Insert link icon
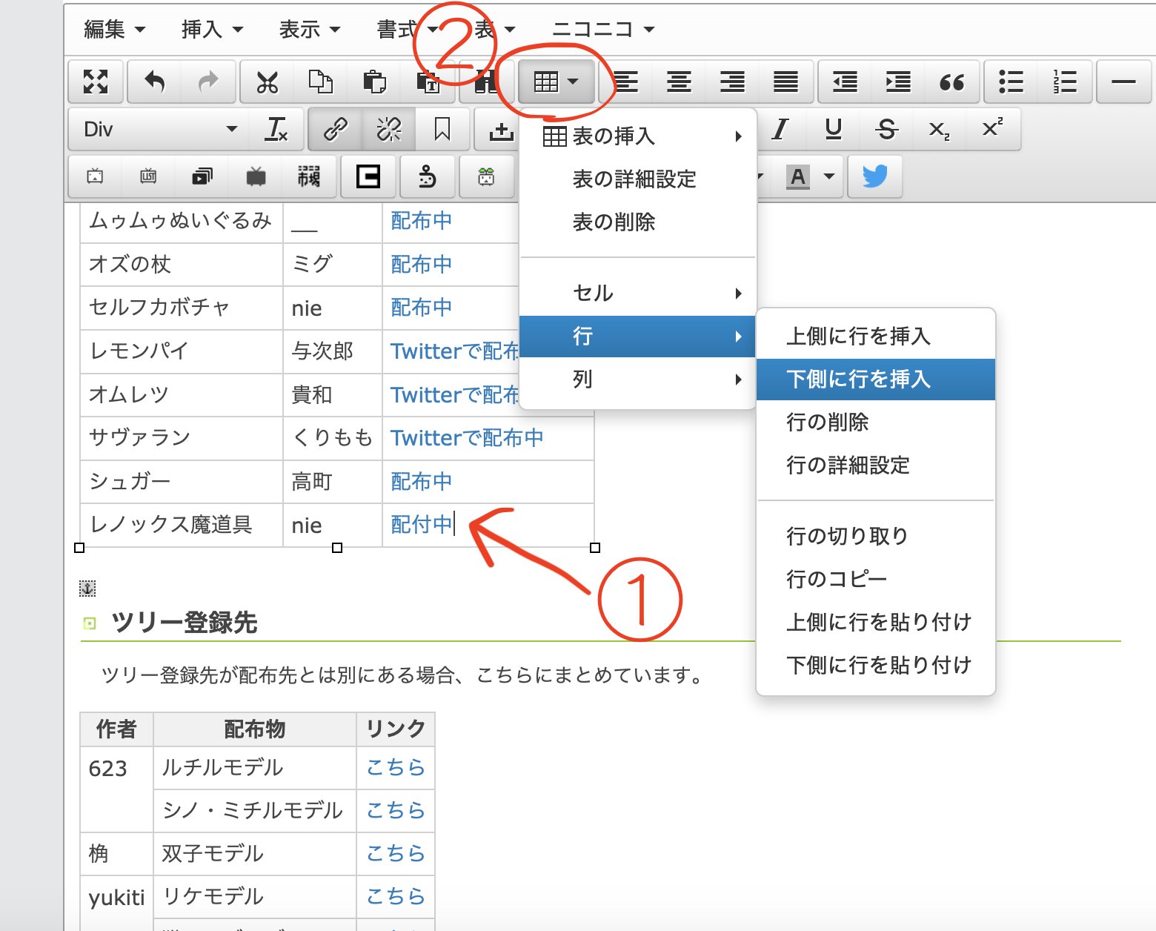Viewport: 1156px width, 931px height. click(x=336, y=130)
